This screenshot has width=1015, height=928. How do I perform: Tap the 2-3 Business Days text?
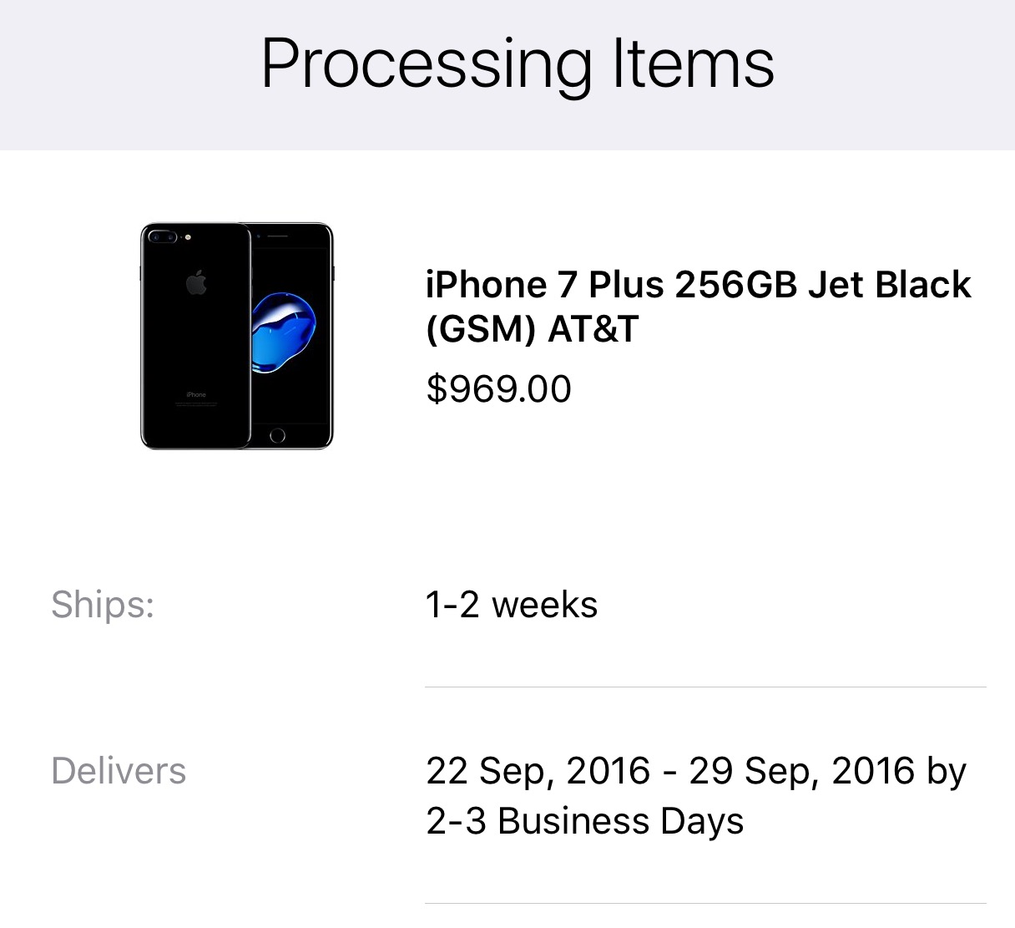[x=584, y=821]
